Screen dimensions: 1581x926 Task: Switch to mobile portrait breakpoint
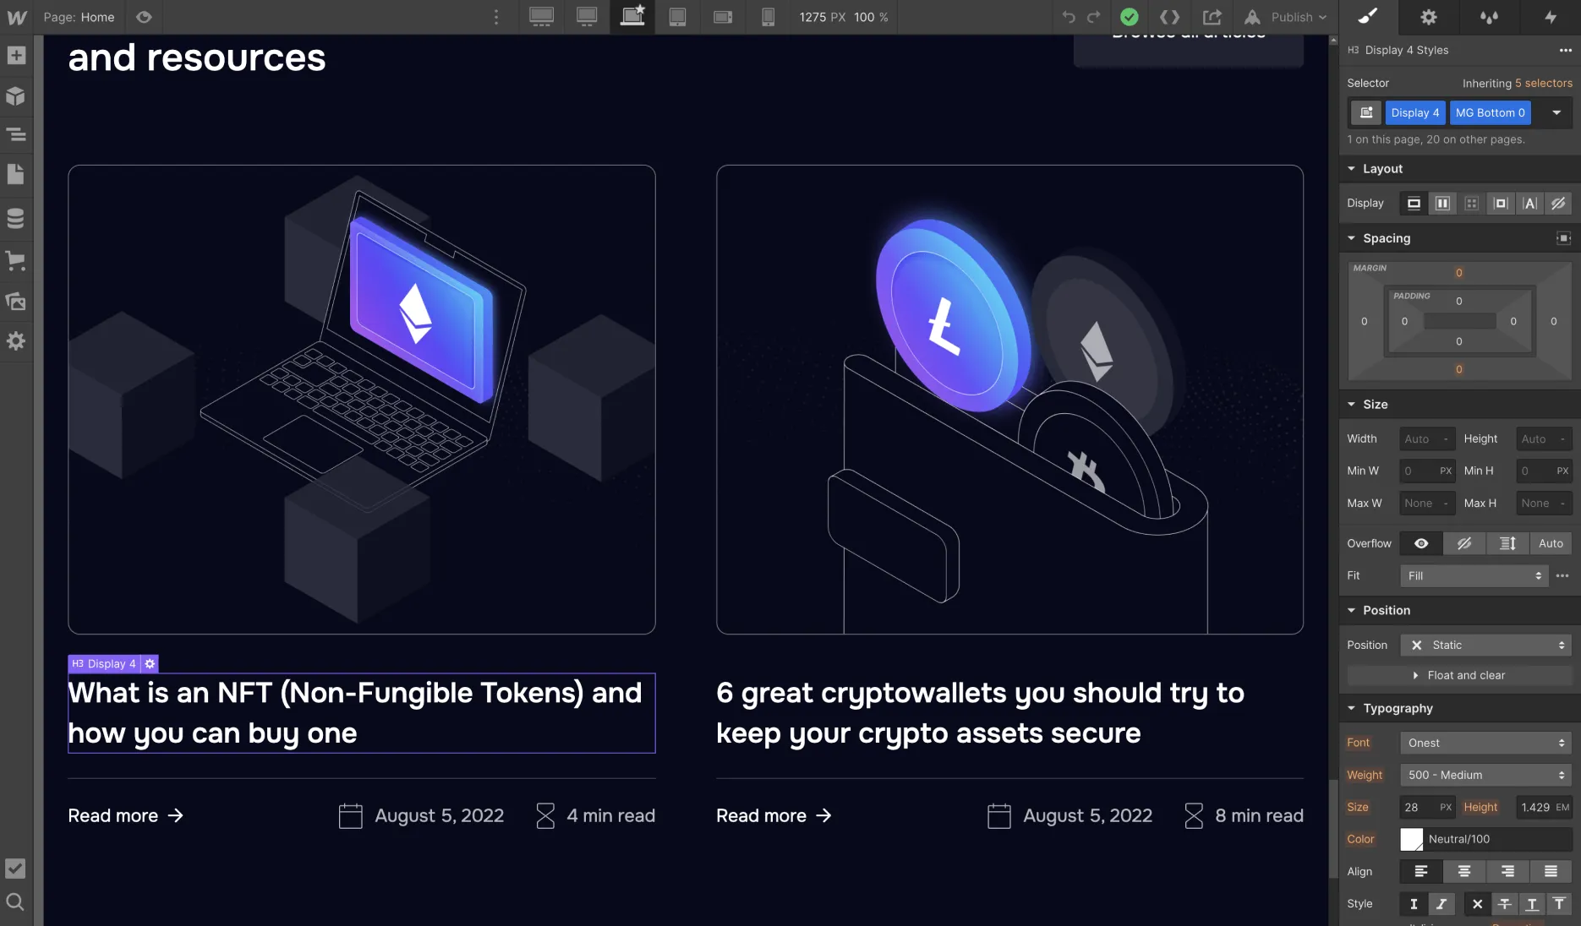tap(768, 17)
